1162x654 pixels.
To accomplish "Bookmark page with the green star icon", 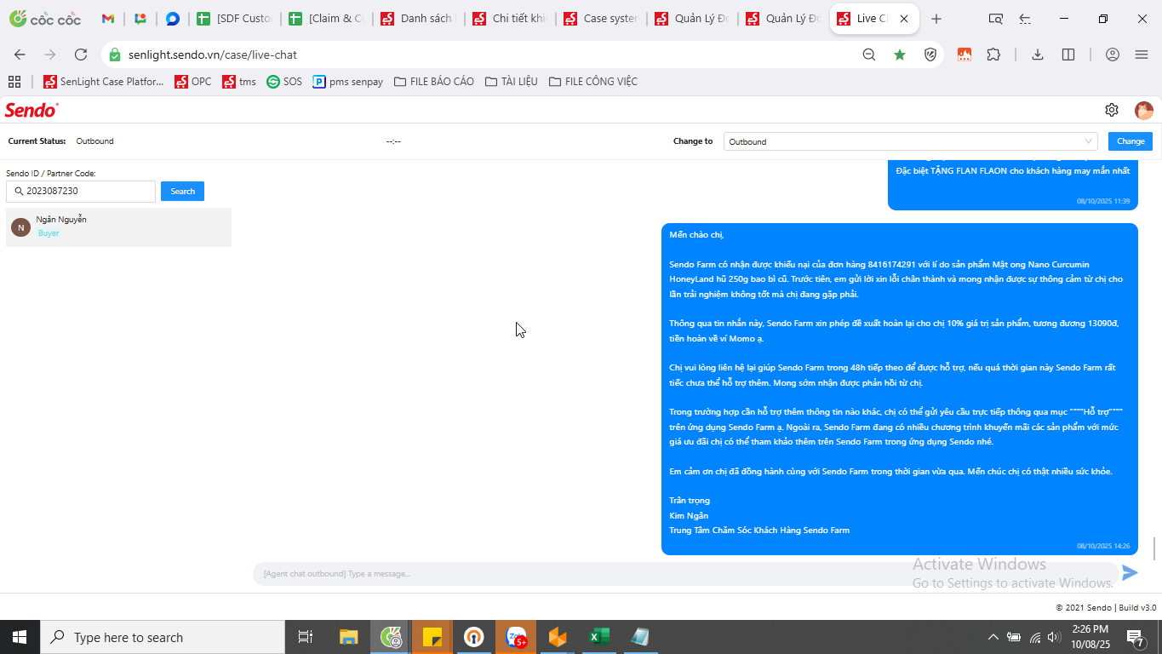I will pyautogui.click(x=900, y=54).
